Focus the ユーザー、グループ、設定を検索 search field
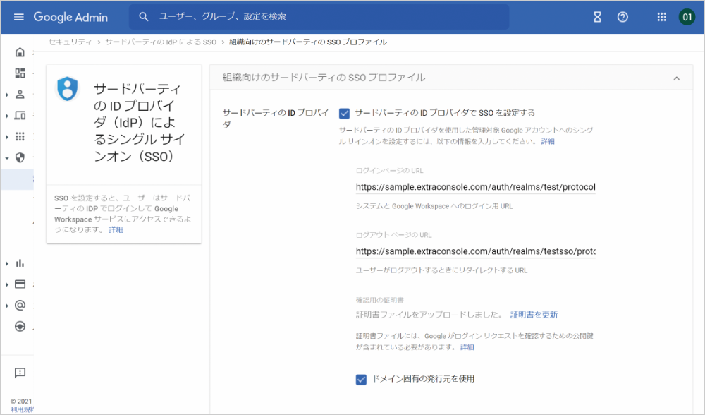 coord(319,17)
